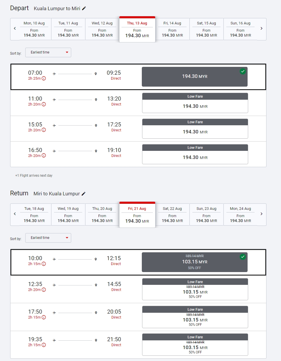The image size is (281, 361).
Task: Show info for the 19:35 return flight duration
Action: pos(44,345)
